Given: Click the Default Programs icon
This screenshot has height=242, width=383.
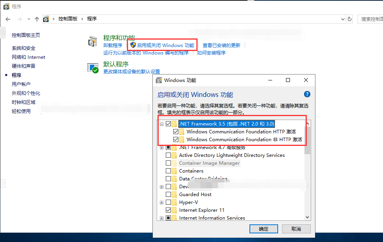Looking at the screenshot, I should (x=93, y=68).
